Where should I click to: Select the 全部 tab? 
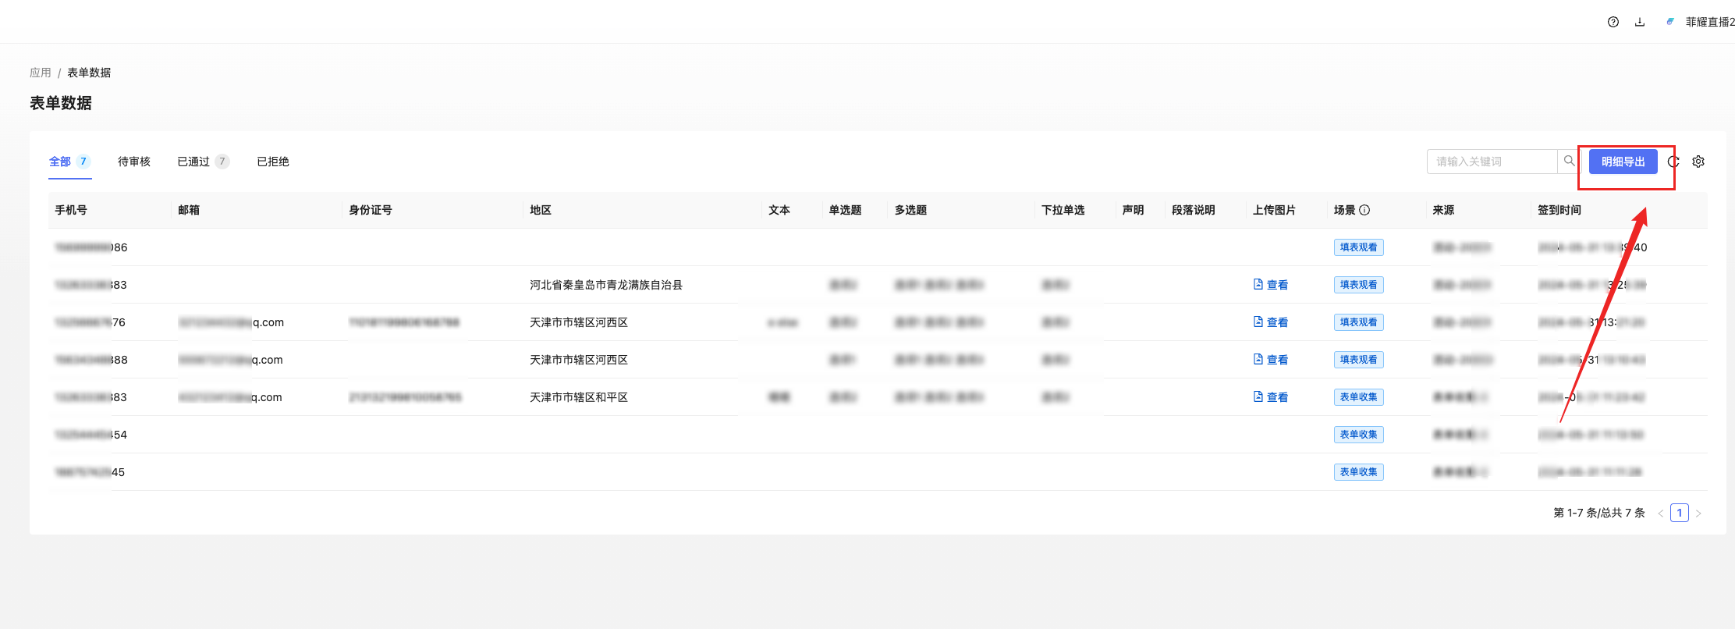[x=60, y=162]
